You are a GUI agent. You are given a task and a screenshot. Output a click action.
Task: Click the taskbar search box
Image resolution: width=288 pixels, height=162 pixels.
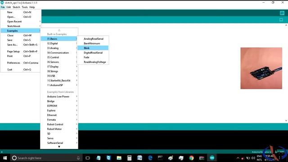pos(46,158)
